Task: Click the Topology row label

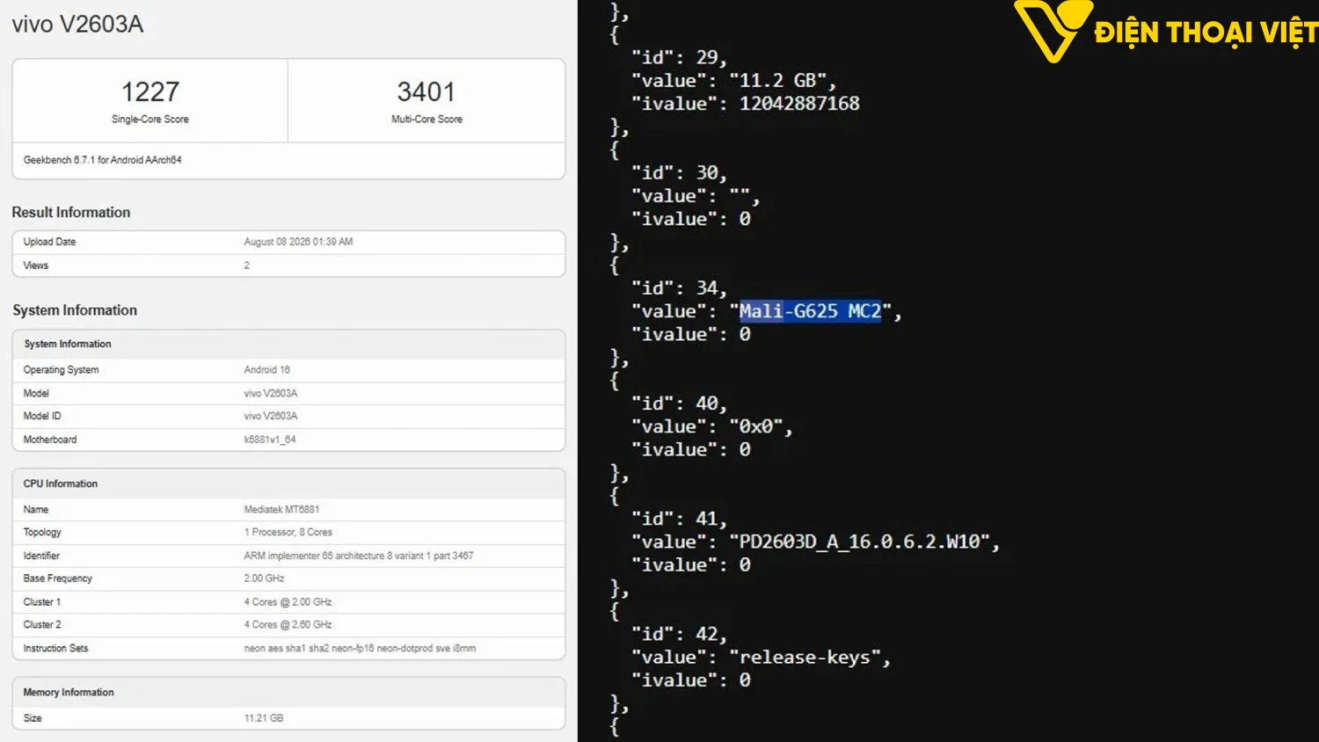Action: click(x=42, y=533)
